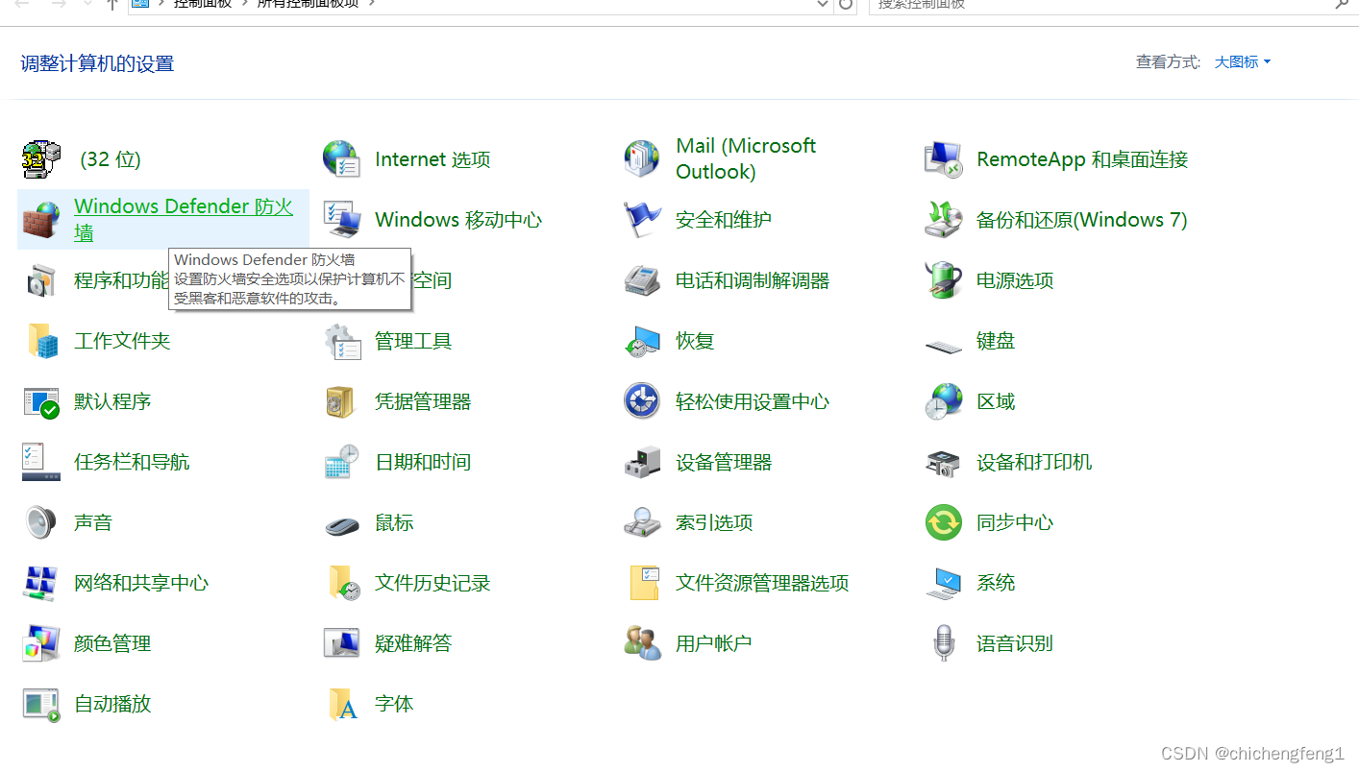Click the 鼠标 mouse icon
1359x772 pixels.
(x=341, y=524)
